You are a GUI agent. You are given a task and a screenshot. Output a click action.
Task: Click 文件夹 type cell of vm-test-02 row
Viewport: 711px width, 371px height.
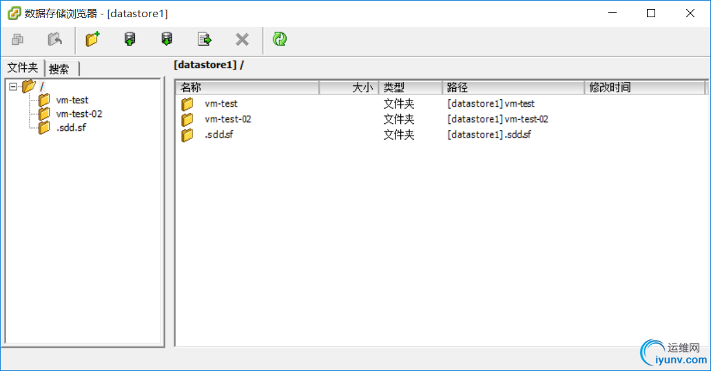pos(399,119)
